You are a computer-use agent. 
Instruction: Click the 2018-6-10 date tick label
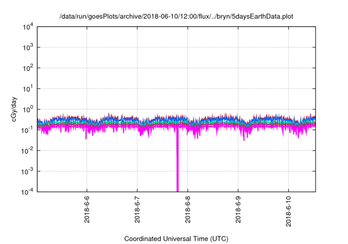289,211
